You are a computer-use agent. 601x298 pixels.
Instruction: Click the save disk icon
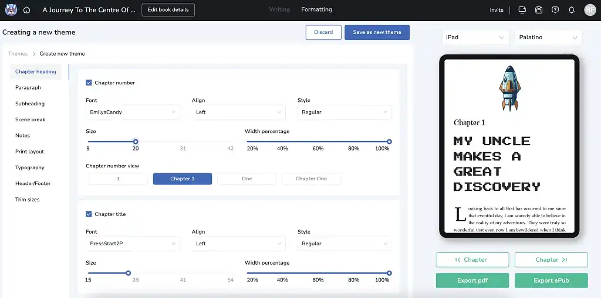tap(539, 10)
